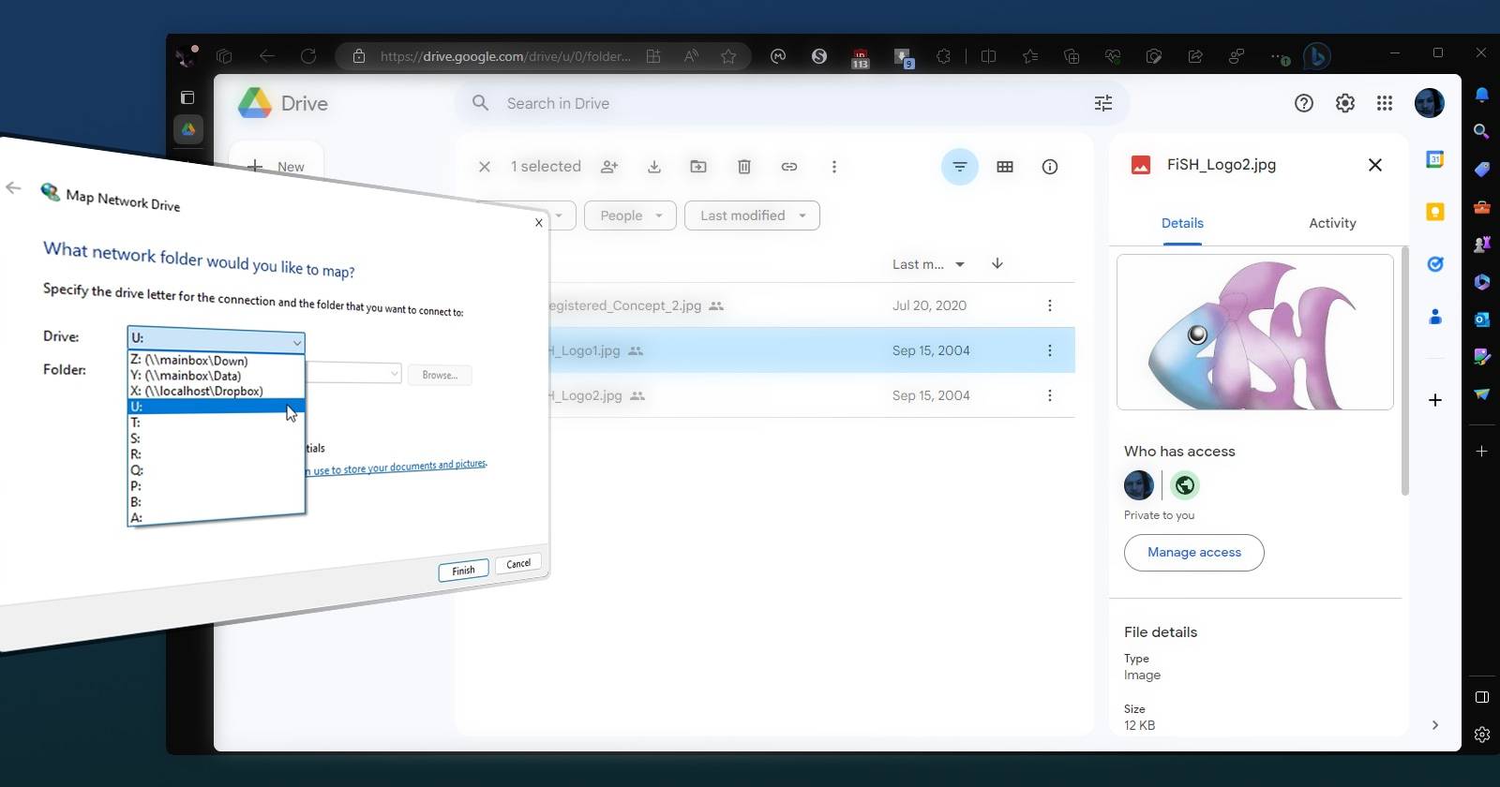Viewport: 1500px width, 787px height.
Task: Open Google Tasks side panel
Action: point(1435,264)
